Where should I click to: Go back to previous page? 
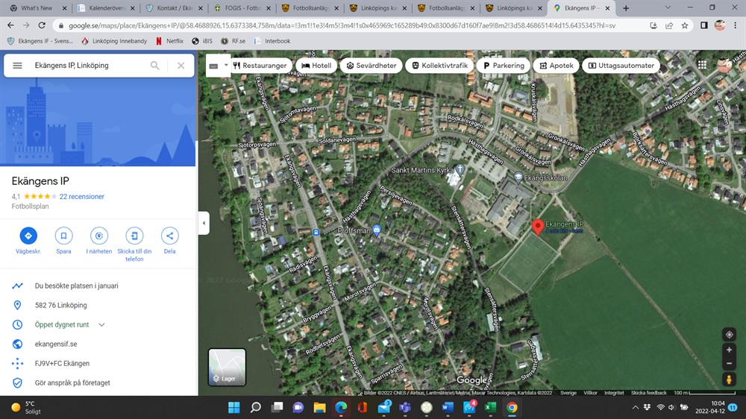coord(10,25)
